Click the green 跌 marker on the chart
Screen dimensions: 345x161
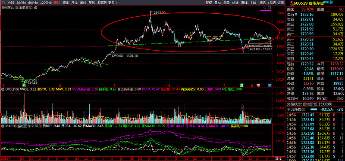point(23,85)
